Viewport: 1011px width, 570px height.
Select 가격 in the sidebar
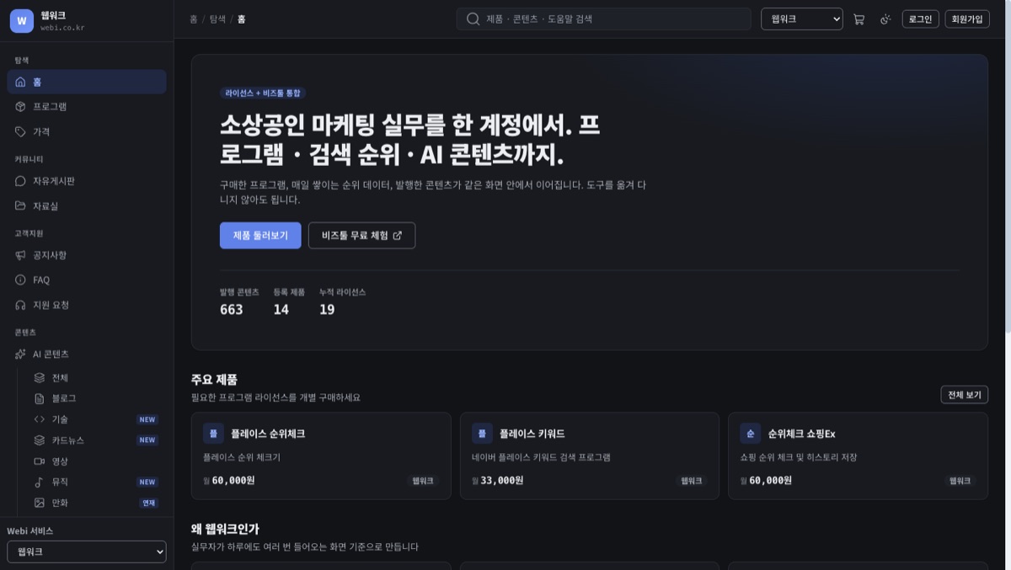(87, 132)
